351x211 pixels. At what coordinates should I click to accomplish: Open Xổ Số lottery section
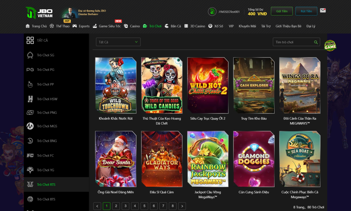click(216, 26)
